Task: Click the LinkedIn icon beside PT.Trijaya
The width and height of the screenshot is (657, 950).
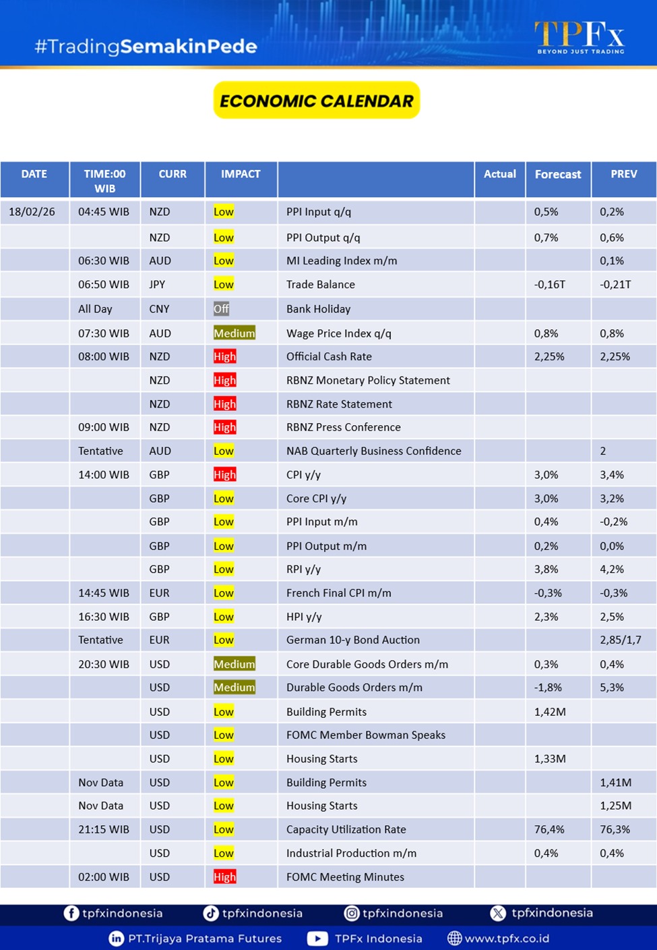Action: click(x=116, y=939)
